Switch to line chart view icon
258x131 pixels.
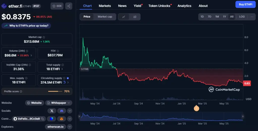click(124, 17)
